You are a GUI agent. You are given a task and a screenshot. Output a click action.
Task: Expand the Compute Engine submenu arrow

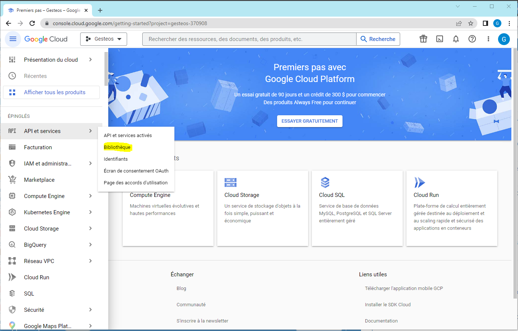coord(91,196)
